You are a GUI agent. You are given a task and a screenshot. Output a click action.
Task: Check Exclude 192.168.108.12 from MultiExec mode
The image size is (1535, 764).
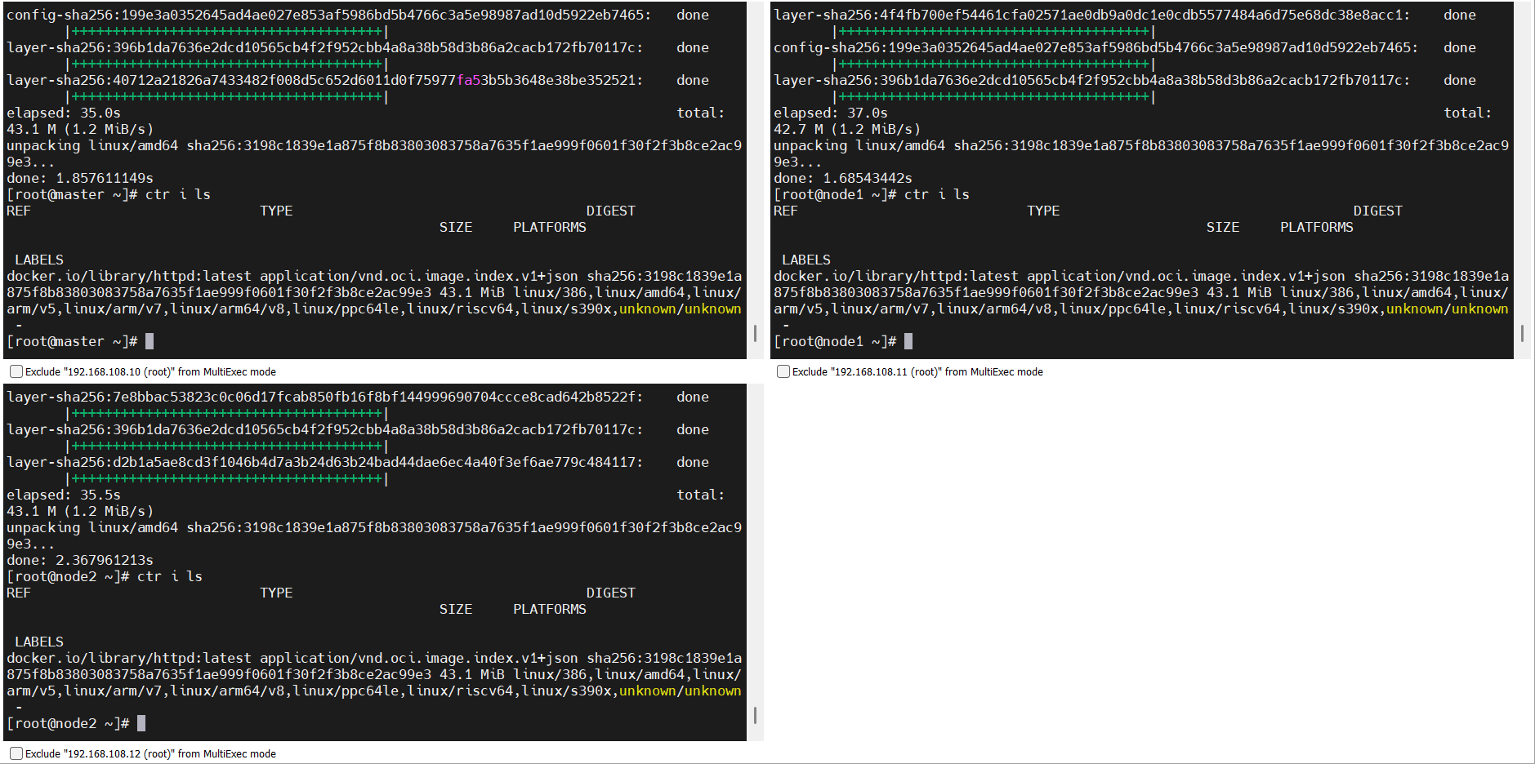coord(16,753)
